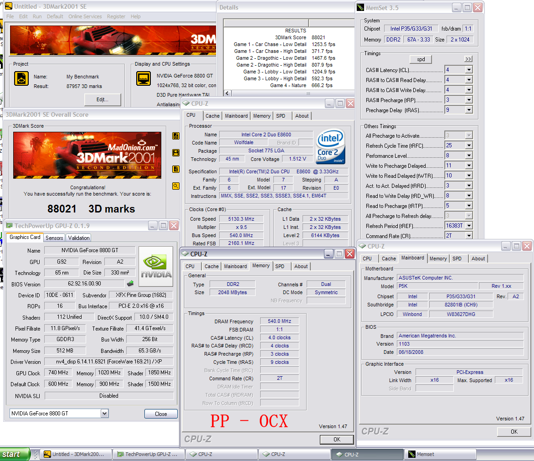Open Refresh Period (tREF) dropdown
This screenshot has height=461, width=534.
pos(469,226)
